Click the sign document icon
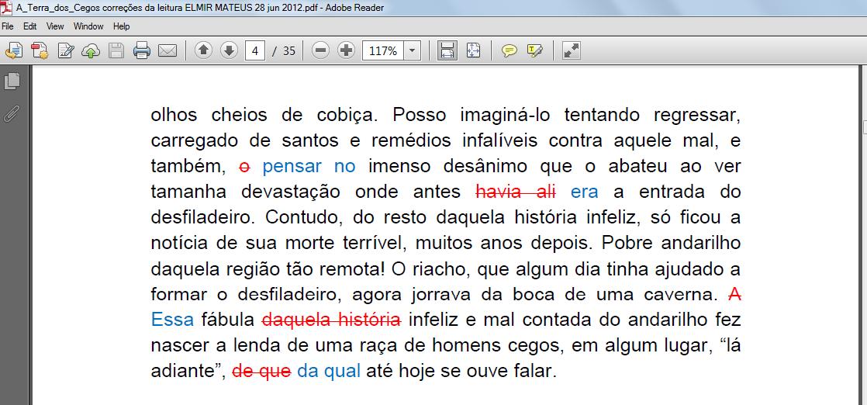The height and width of the screenshot is (405, 867). click(x=66, y=51)
